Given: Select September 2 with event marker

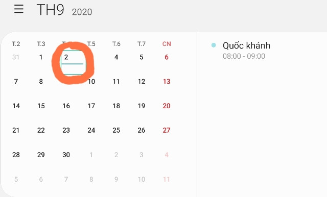Looking at the screenshot, I should pyautogui.click(x=73, y=62).
